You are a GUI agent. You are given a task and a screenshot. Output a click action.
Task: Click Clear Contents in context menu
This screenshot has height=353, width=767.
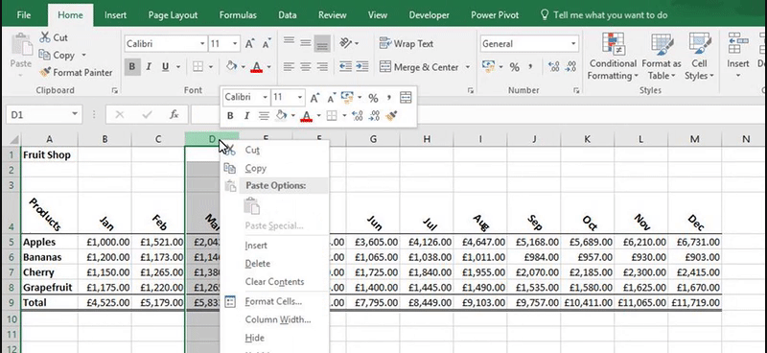click(274, 281)
